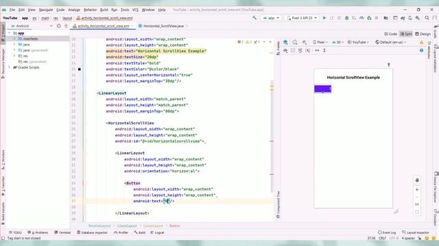439x246 pixels.
Task: Open the Database Inspector tool window
Action: 92,232
